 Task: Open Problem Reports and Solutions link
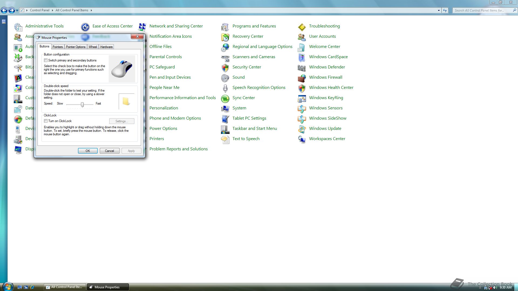[179, 149]
